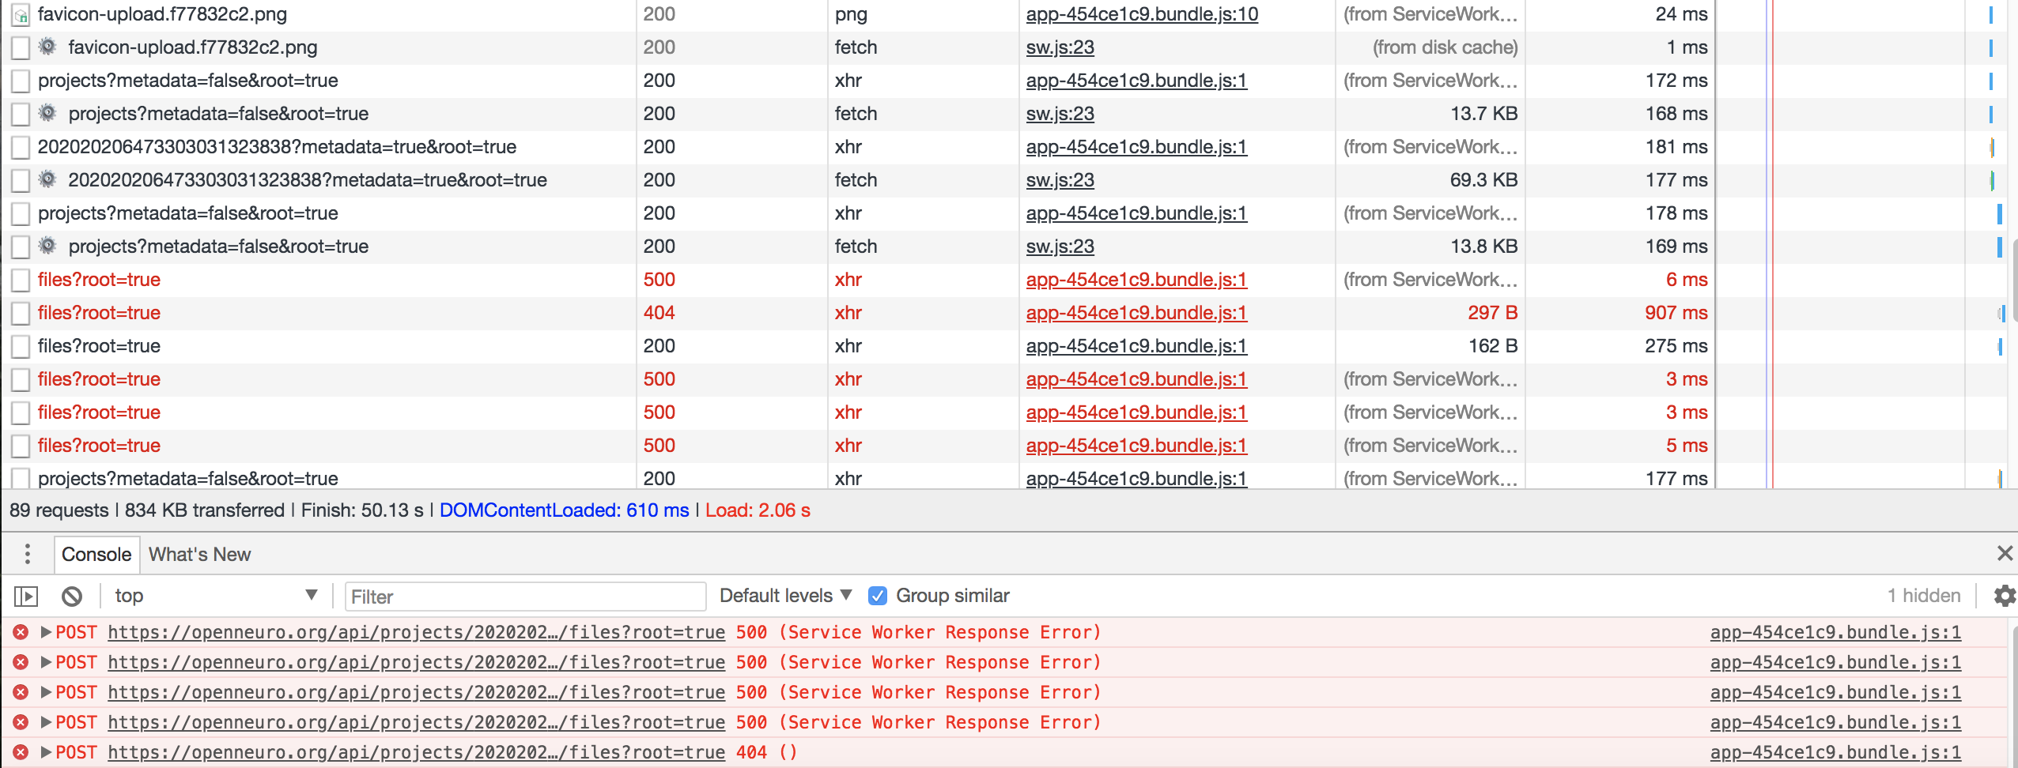The height and width of the screenshot is (768, 2018).
Task: Select the files?root=true request with 404 status
Action: [99, 313]
